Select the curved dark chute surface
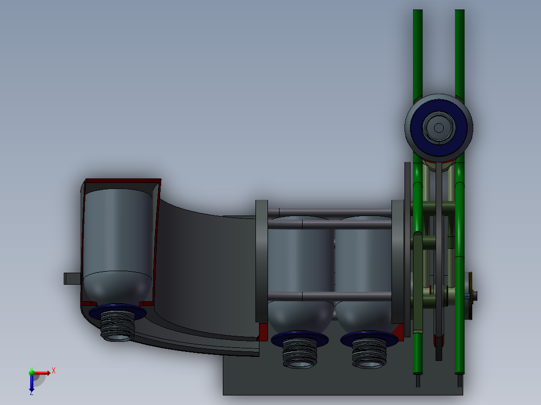The width and height of the screenshot is (541, 405). pos(207,272)
